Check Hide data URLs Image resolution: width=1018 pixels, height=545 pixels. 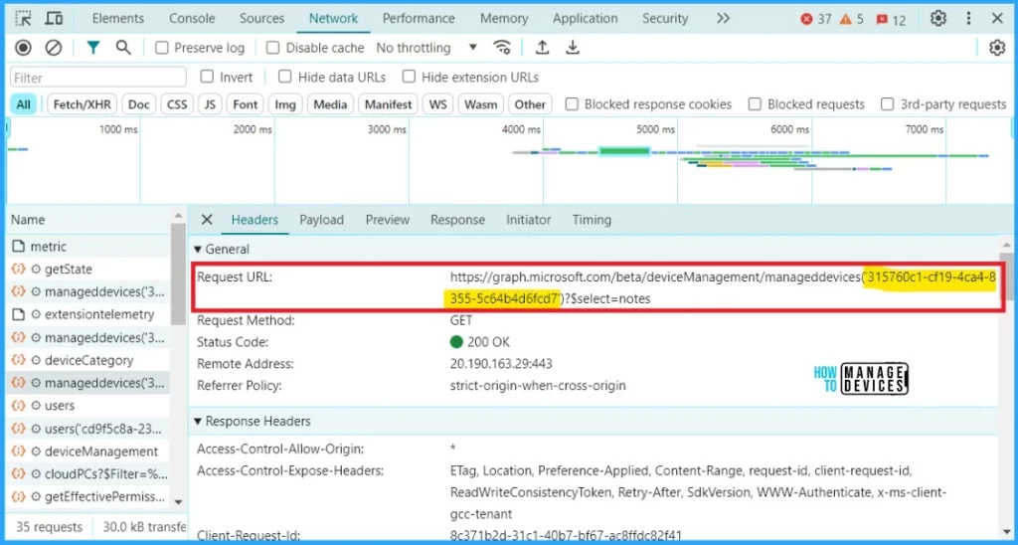coord(285,77)
